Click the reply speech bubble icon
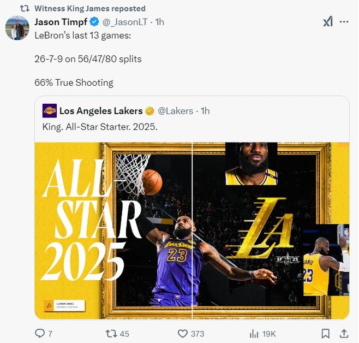Image resolution: width=359 pixels, height=343 pixels. click(40, 333)
